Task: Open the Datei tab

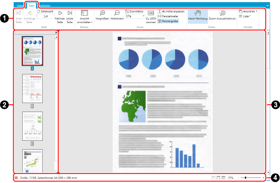Action: coord(20,5)
